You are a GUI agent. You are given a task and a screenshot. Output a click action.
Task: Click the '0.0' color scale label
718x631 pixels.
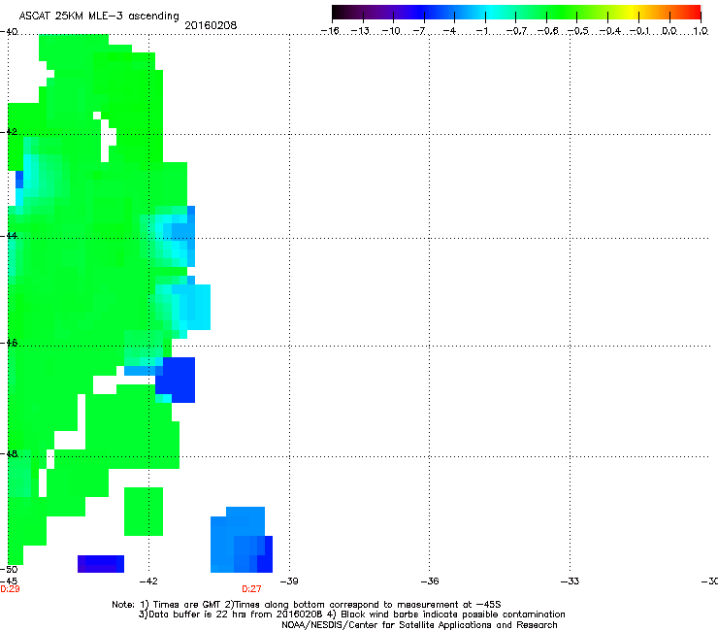[669, 31]
